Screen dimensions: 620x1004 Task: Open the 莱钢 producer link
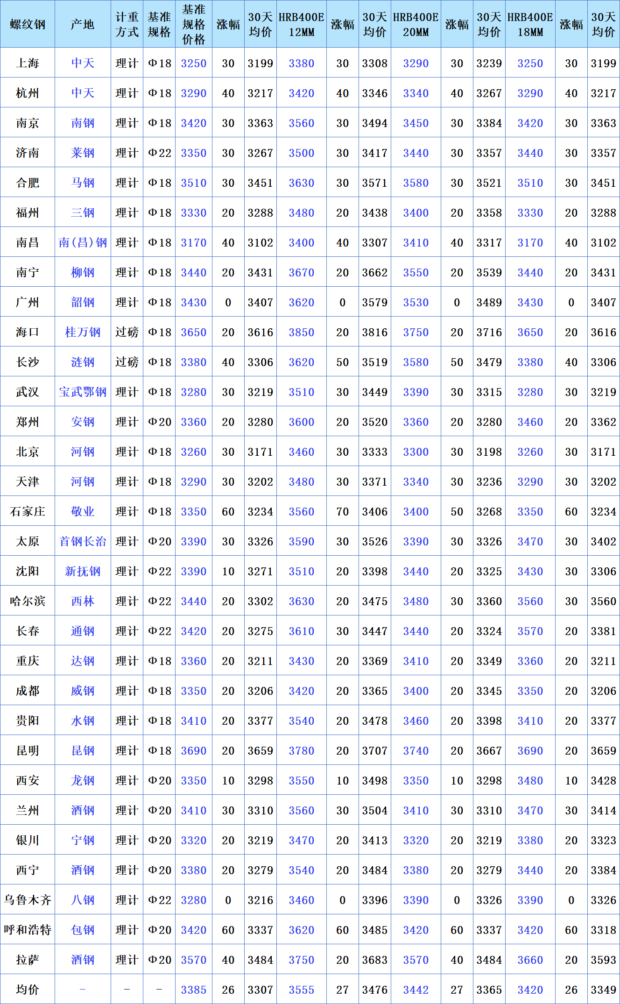[x=83, y=153]
